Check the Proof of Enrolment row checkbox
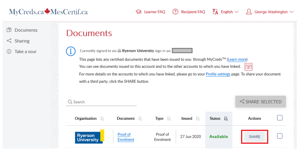Viewport: 298px width, 150px height. (280, 136)
